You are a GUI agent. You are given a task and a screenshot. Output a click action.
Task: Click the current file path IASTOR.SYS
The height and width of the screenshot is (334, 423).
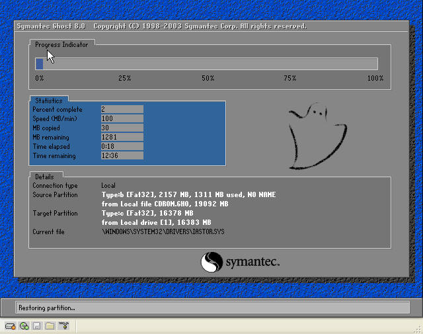pyautogui.click(x=163, y=231)
